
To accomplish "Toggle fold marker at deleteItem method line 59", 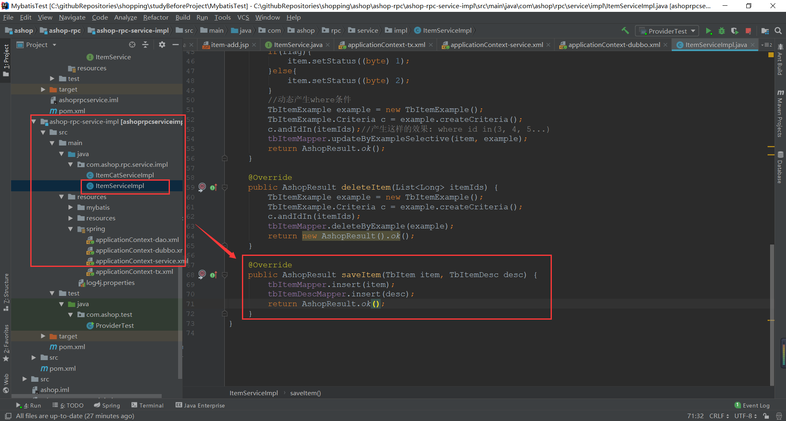I will [225, 188].
